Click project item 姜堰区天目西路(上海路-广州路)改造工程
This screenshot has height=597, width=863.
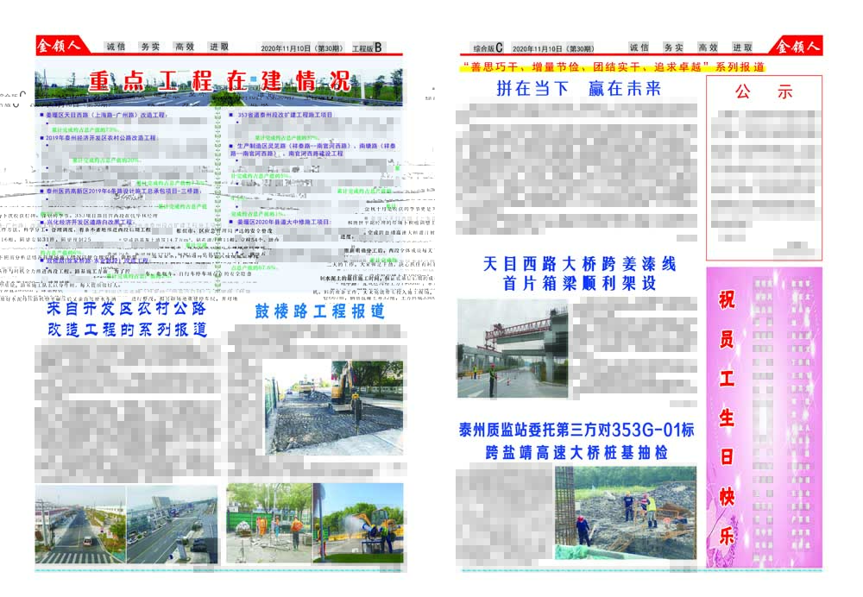tap(103, 115)
